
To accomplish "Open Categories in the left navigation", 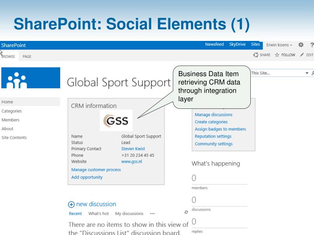I will coord(12,111).
